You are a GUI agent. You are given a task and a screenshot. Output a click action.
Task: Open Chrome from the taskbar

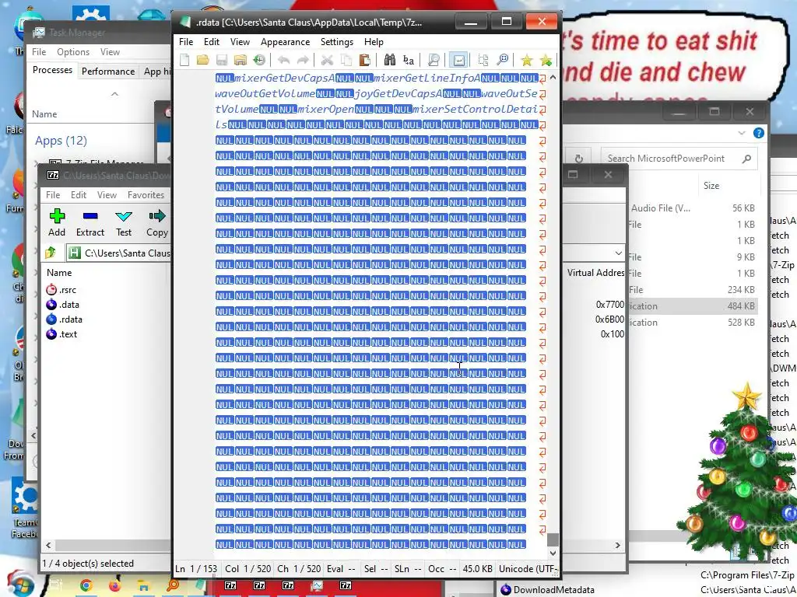(x=86, y=586)
